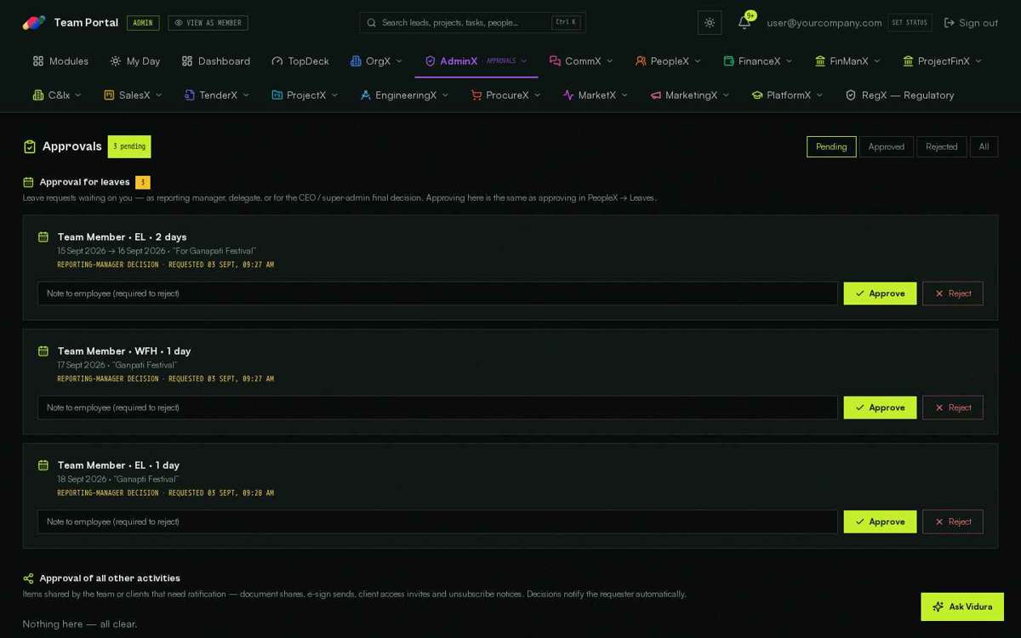1021x638 pixels.
Task: Expand the CommX dropdown chevron
Action: coord(609,61)
